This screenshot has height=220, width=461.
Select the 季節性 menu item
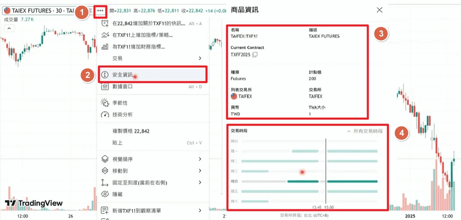click(153, 103)
